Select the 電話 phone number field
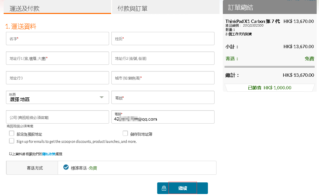Viewport: 319px width, 196px height. pos(163,97)
